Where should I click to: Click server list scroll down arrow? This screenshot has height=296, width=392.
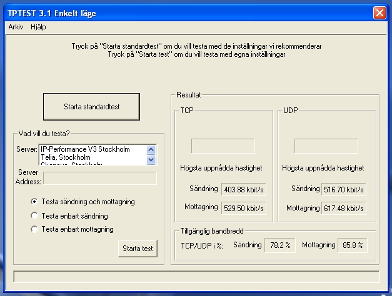click(x=151, y=160)
